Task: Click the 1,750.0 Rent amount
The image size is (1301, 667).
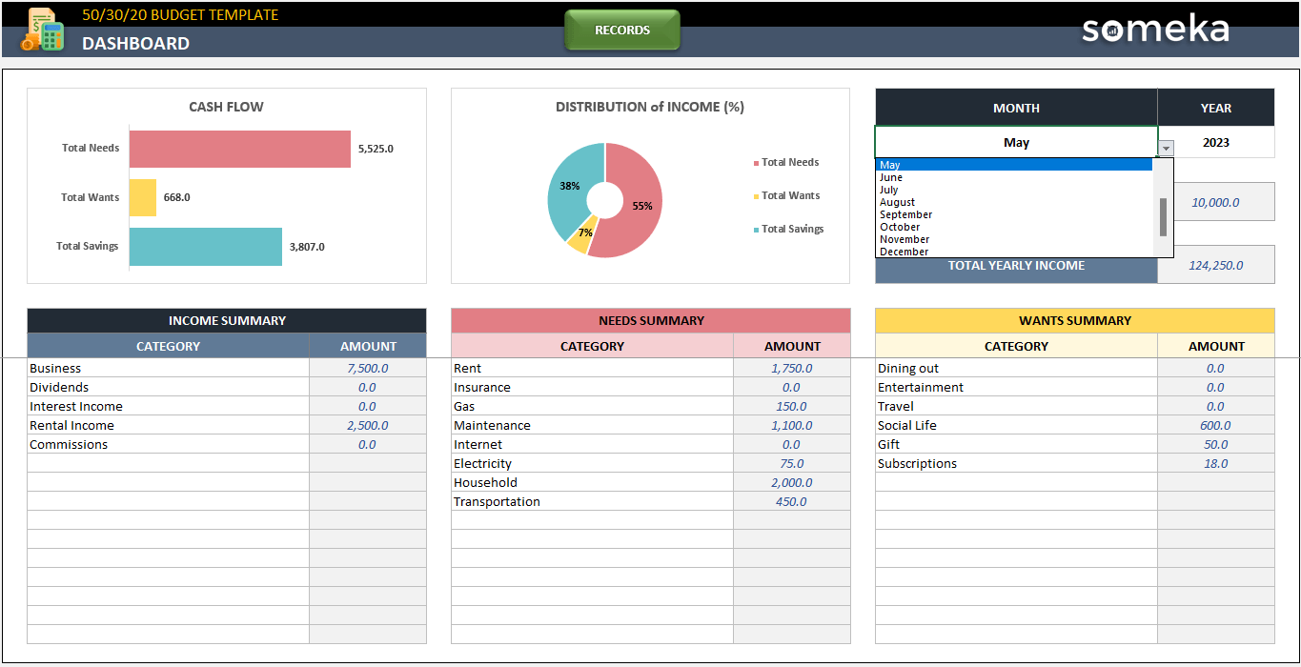Action: pyautogui.click(x=792, y=368)
